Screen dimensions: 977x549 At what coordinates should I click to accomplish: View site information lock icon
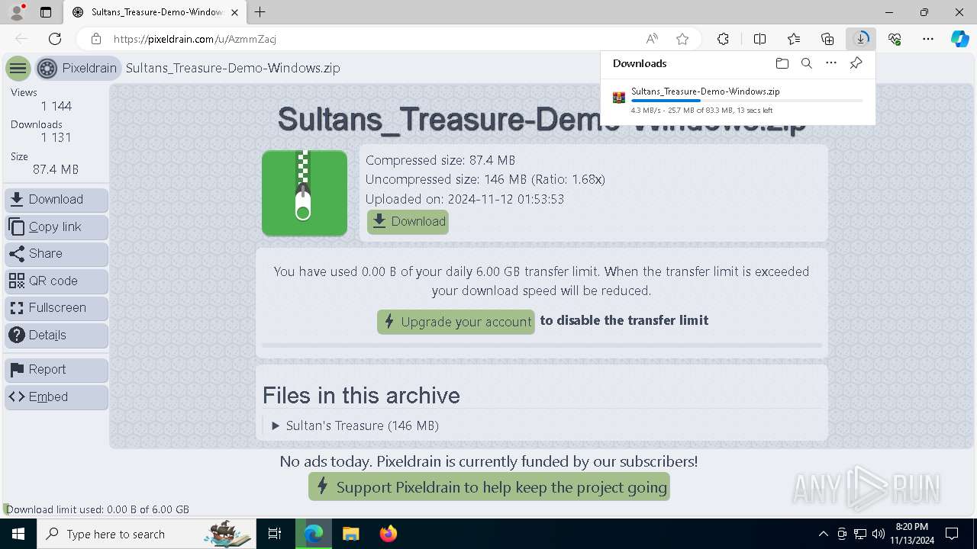click(x=95, y=39)
